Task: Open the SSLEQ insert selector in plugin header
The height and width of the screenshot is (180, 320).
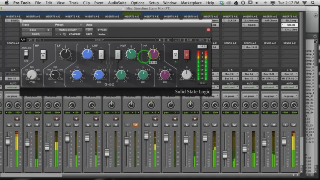Action: [x=36, y=34]
